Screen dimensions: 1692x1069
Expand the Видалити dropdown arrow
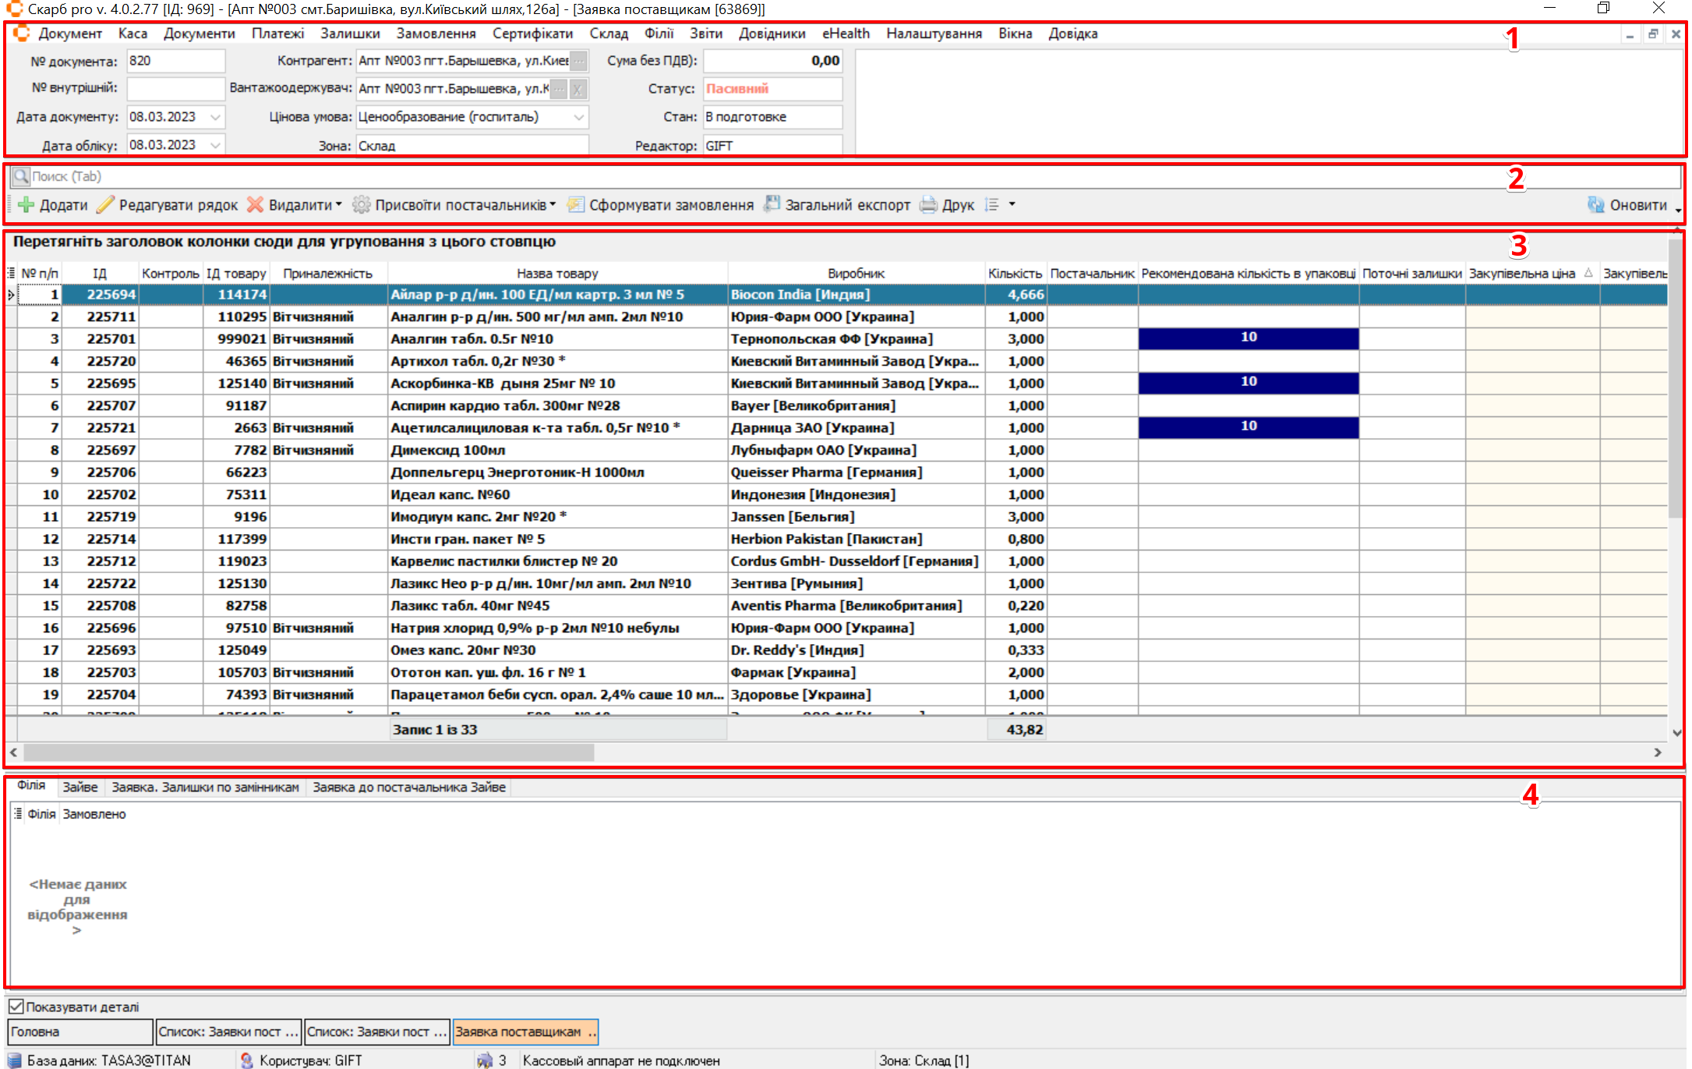click(338, 205)
